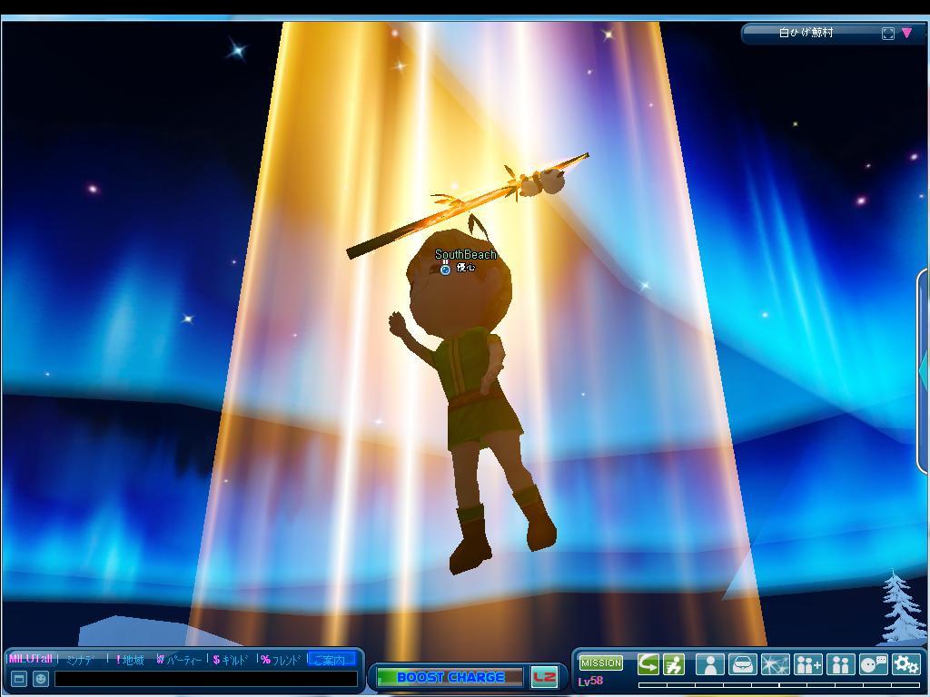Screen dimensions: 930x697
Task: Open the settings gears icon
Action: 905,664
